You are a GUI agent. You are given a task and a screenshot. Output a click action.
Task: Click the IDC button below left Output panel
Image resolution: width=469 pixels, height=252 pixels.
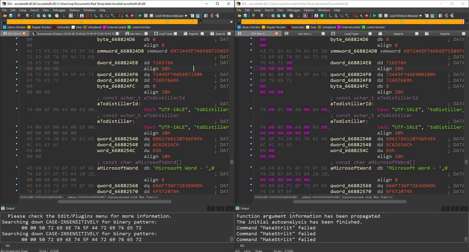tap(8, 246)
